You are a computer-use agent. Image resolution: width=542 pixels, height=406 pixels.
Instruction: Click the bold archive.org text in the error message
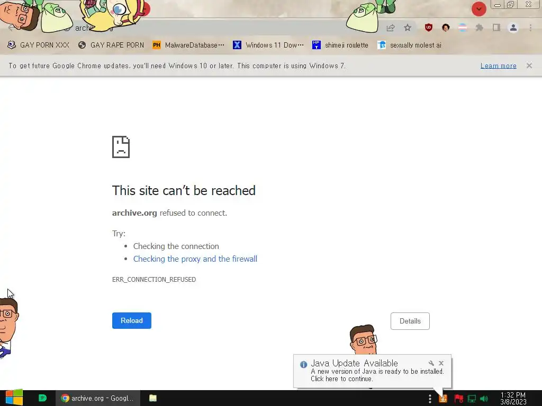coord(134,213)
